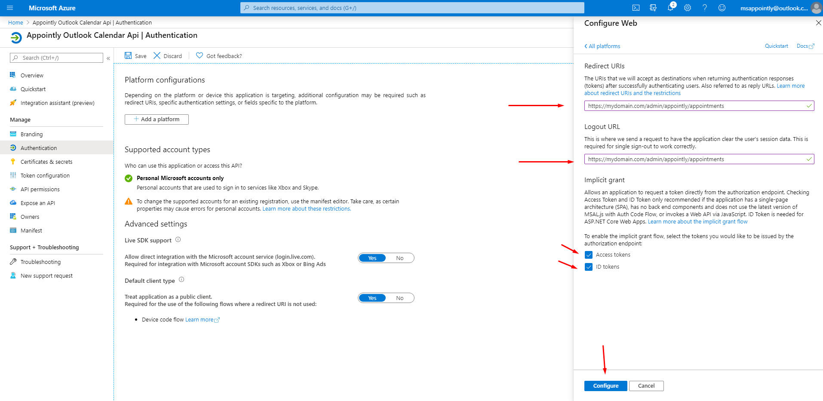The height and width of the screenshot is (401, 823).
Task: Open the notifications bell
Action: [670, 8]
